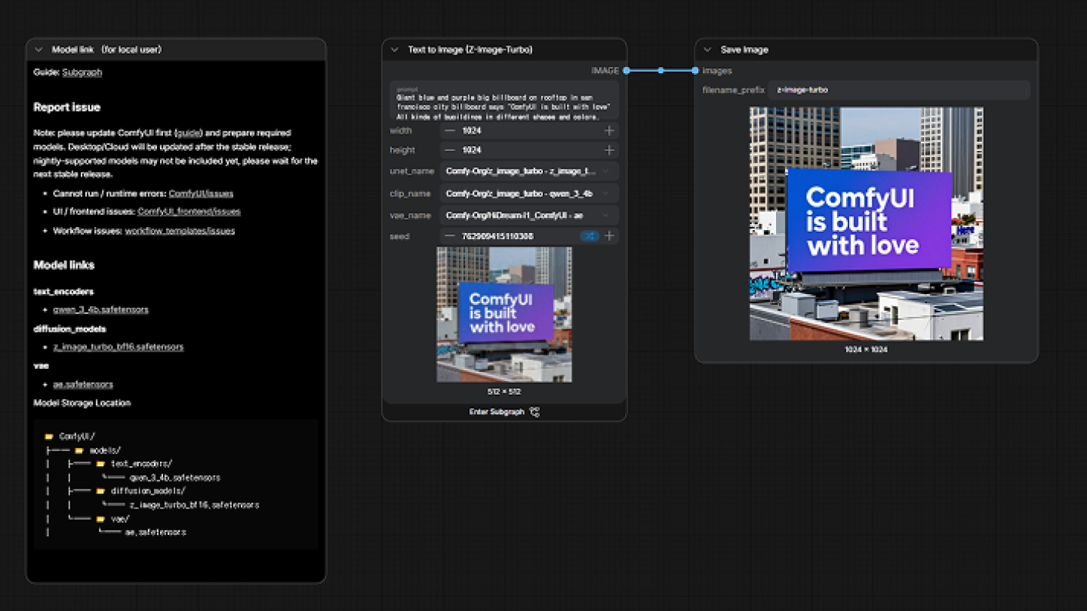Open the vae_name dropdown
The width and height of the screenshot is (1087, 611).
point(529,215)
